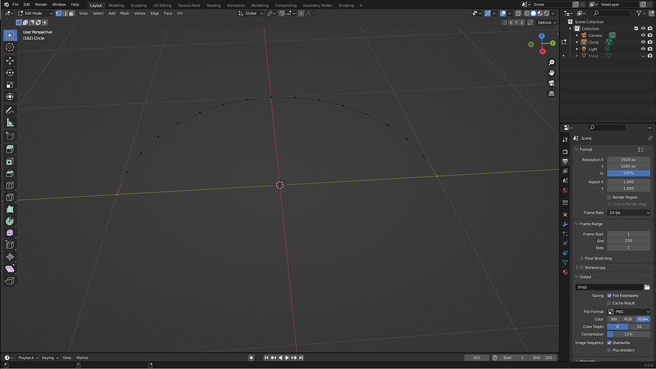The width and height of the screenshot is (656, 369).
Task: Select the Rotate tool
Action: [x=10, y=73]
